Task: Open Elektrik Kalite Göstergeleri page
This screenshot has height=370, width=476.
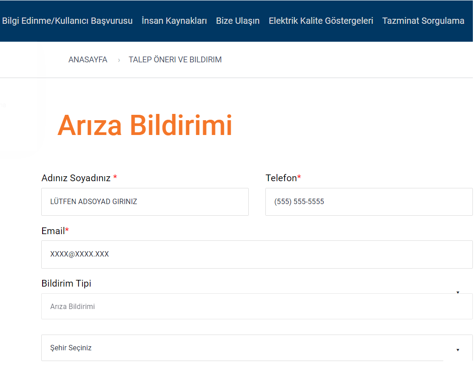Action: coord(320,21)
